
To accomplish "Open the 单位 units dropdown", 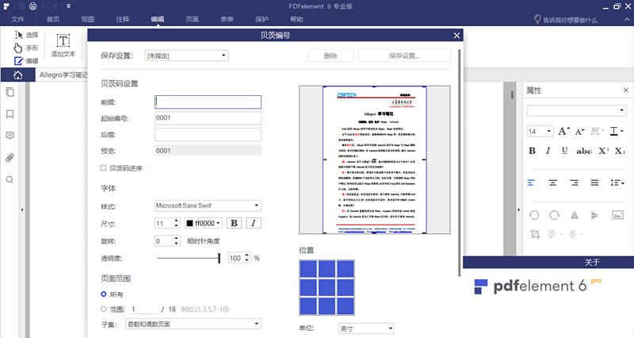I will pyautogui.click(x=366, y=328).
